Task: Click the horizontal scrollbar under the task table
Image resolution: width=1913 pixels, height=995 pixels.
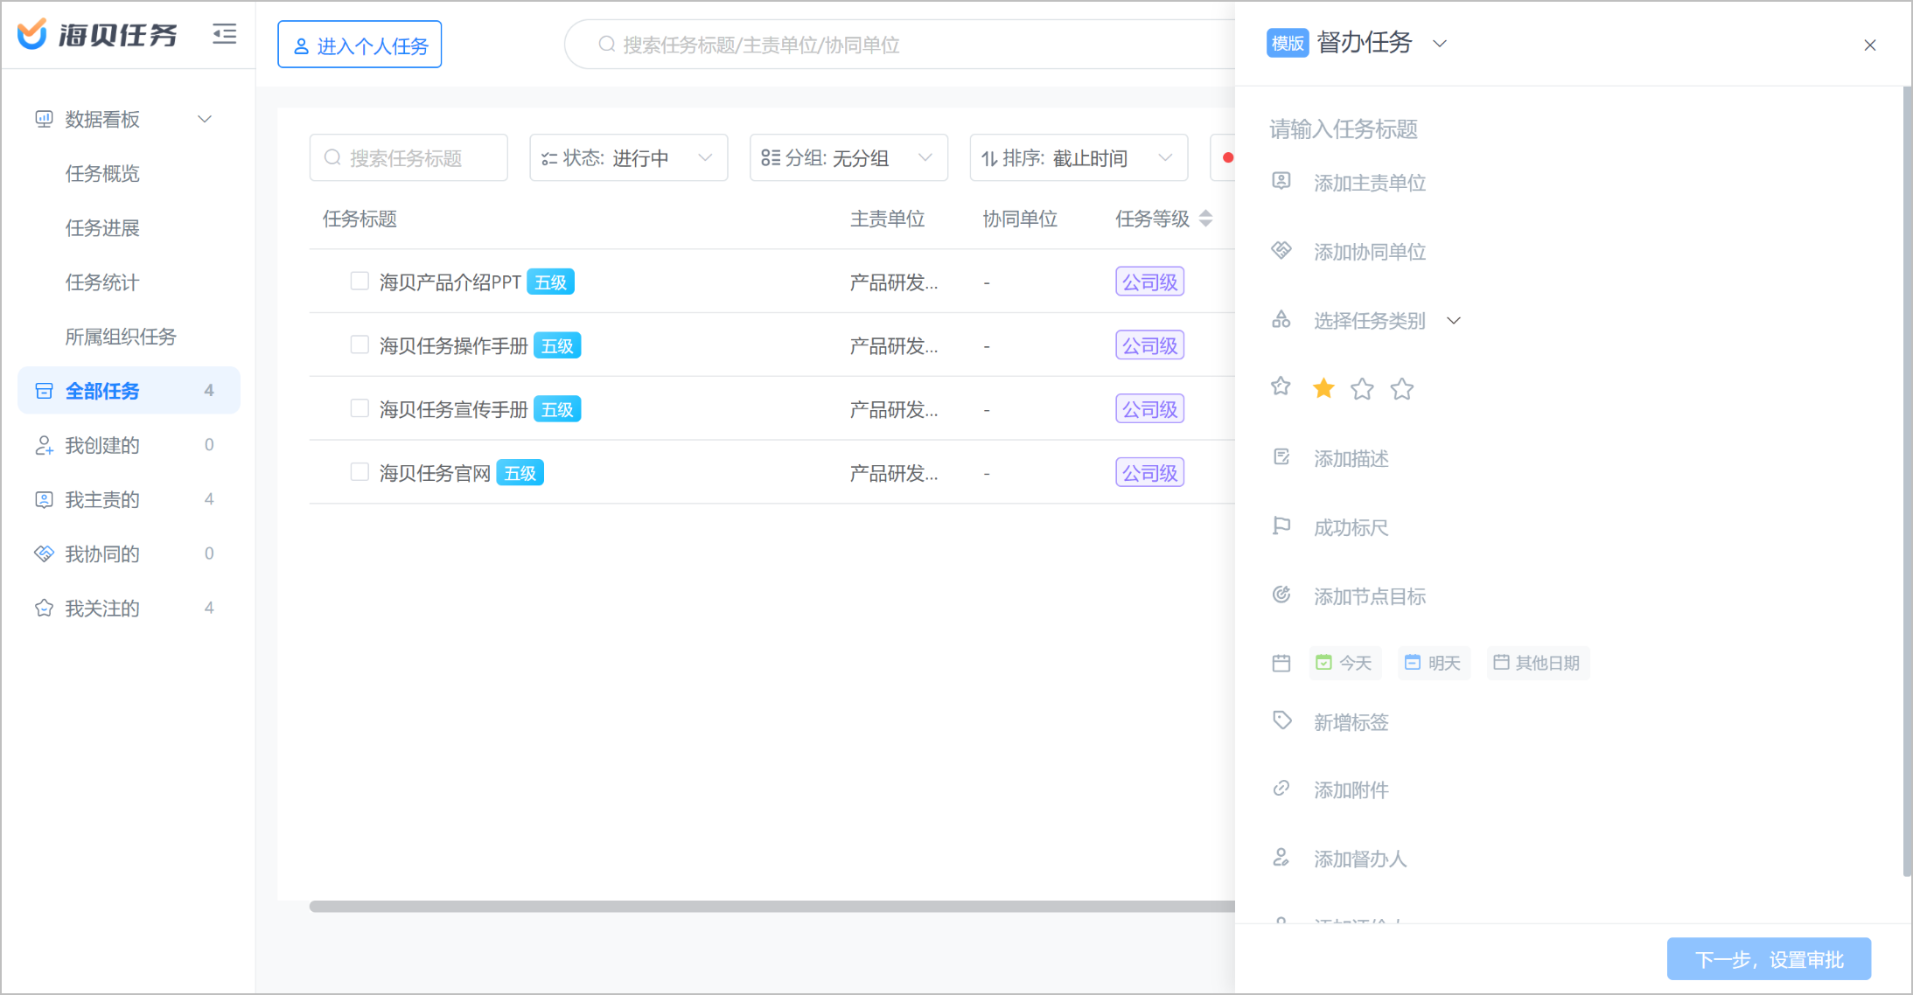Action: 771,906
